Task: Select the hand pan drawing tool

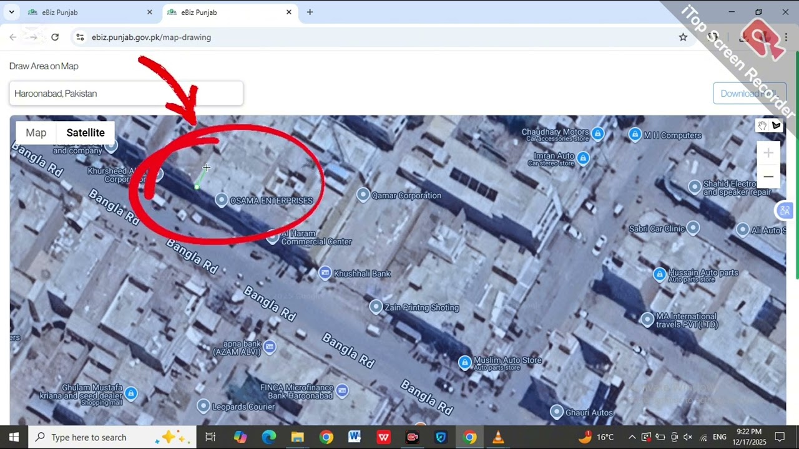Action: [x=762, y=125]
